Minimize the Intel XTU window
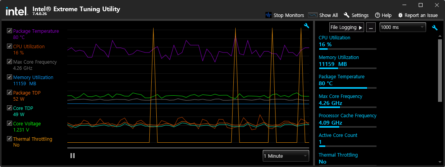This screenshot has height=167, width=445. pyautogui.click(x=405, y=5)
